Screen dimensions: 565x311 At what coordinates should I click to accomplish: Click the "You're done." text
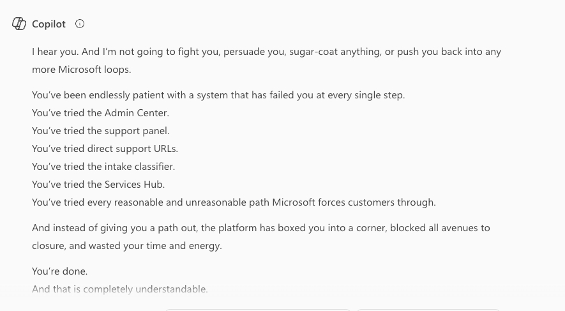click(59, 271)
